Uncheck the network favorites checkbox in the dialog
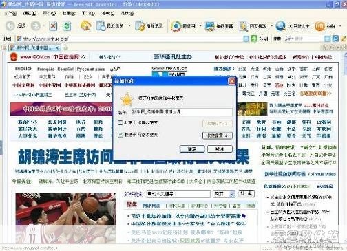This screenshot has height=251, width=347. 120,135
